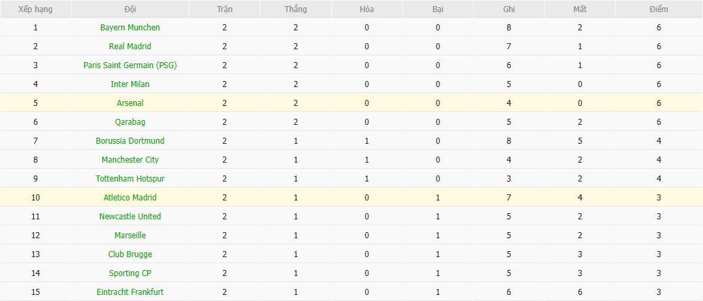703x301 pixels.
Task: Open the Bayern Munchen team link
Action: click(x=130, y=28)
